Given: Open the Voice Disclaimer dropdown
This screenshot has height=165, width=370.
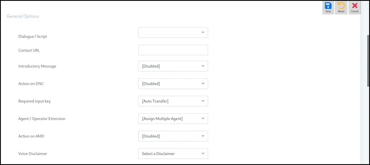Looking at the screenshot, I should [x=173, y=154].
